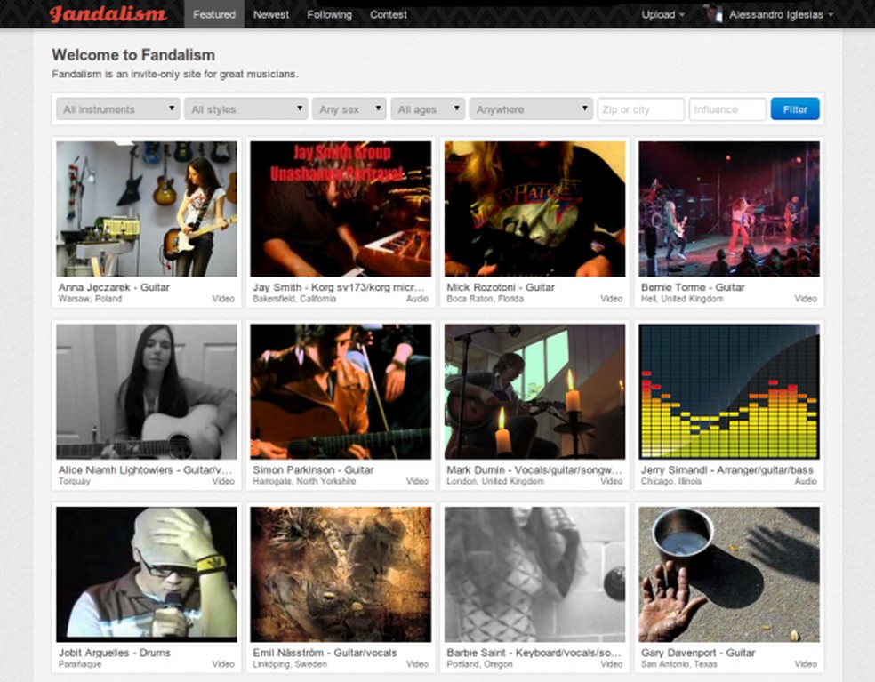875x682 pixels.
Task: Open the Contest tab
Action: [x=389, y=14]
